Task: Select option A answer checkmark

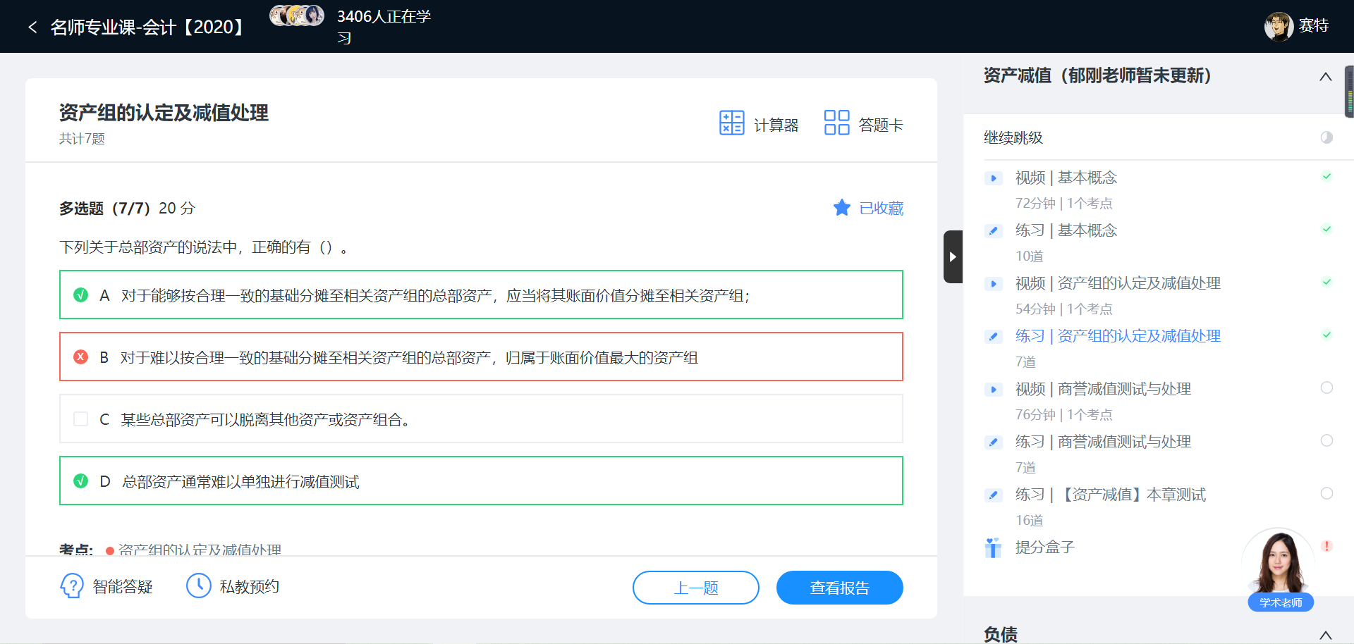Action: pos(81,295)
